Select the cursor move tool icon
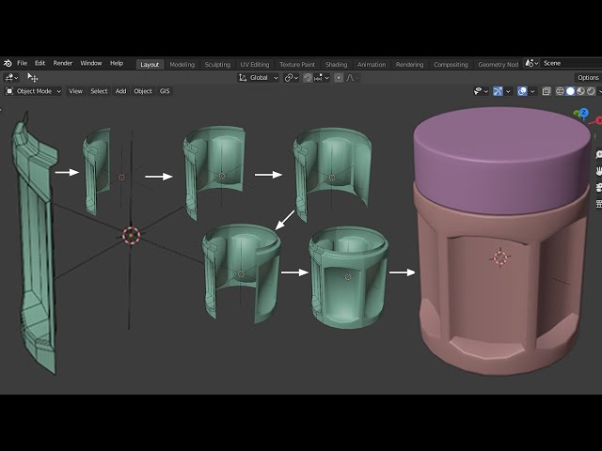 pos(33,78)
